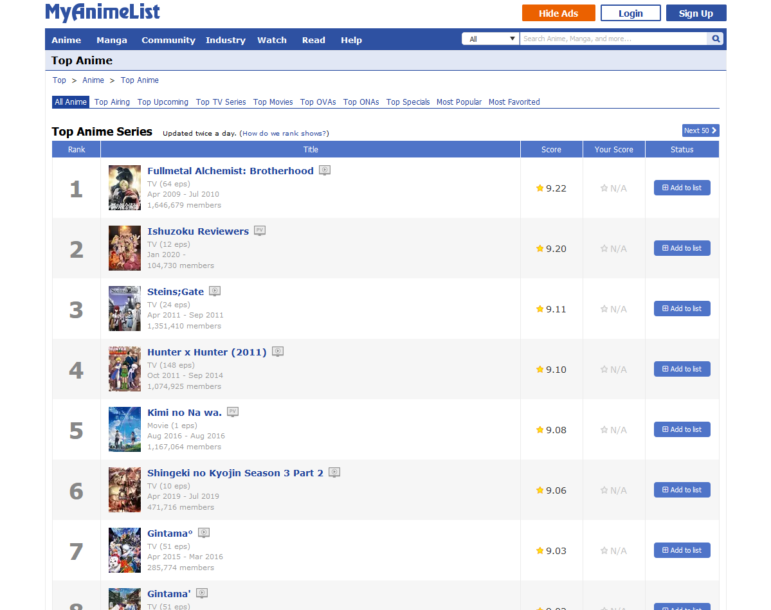Click the Login button
The image size is (771, 610).
(x=630, y=13)
